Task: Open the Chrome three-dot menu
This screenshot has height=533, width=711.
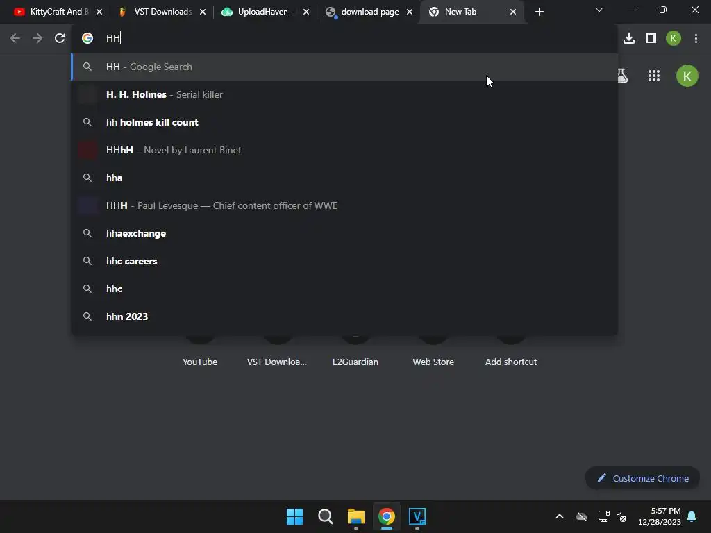Action: pyautogui.click(x=696, y=38)
